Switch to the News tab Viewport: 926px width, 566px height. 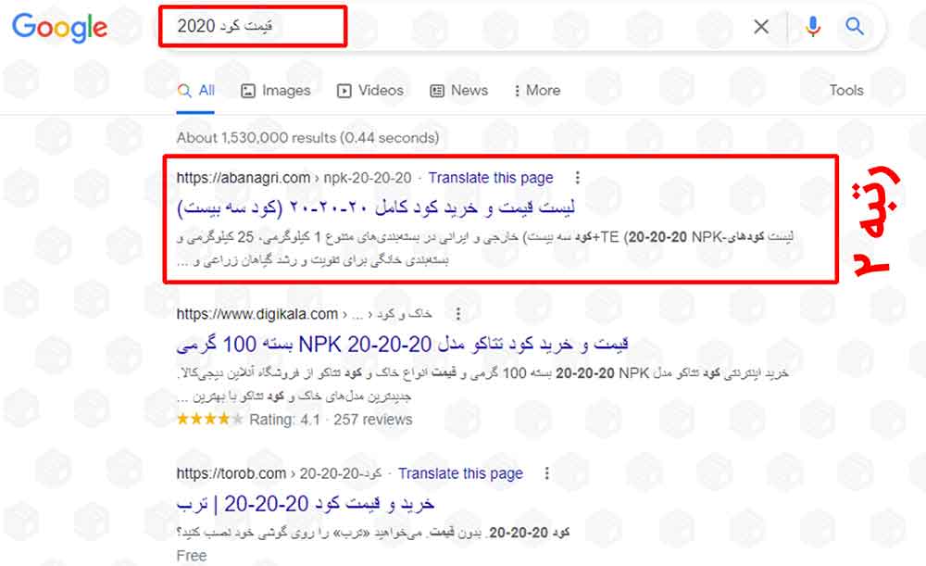click(459, 90)
